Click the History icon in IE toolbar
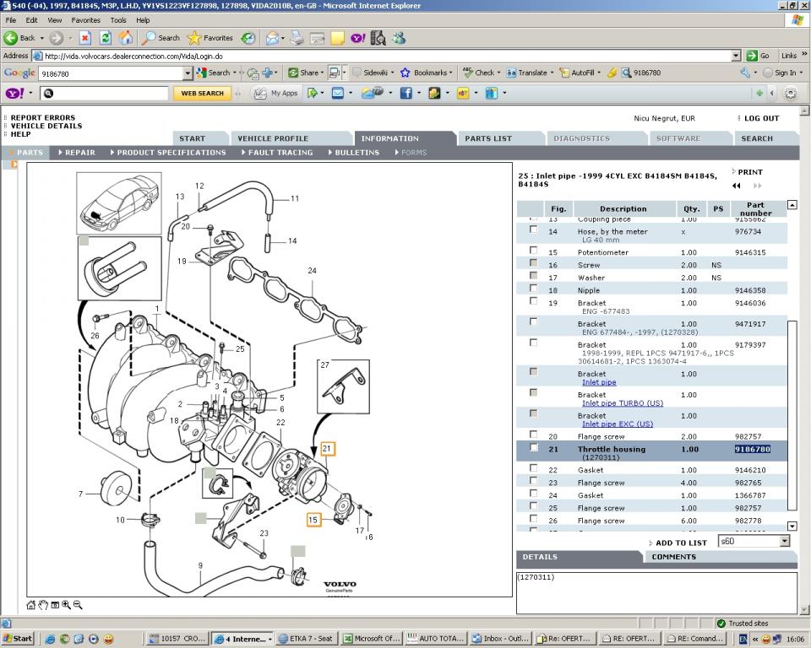The image size is (811, 648). coord(248,38)
